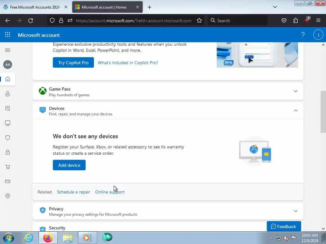Open Windows Explorer folder on taskbar
The image size is (326, 244).
[68, 238]
